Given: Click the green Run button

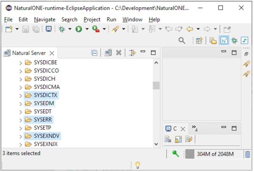Looking at the screenshot, I should [x=79, y=29].
